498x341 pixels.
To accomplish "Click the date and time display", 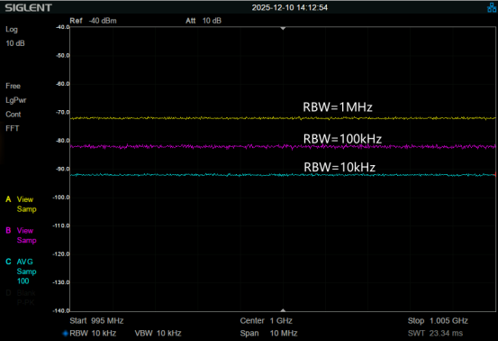I will [290, 7].
